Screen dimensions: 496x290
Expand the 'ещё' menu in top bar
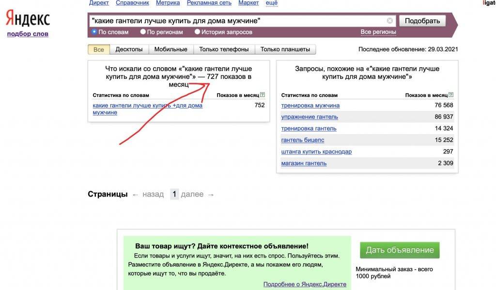pyautogui.click(x=272, y=3)
